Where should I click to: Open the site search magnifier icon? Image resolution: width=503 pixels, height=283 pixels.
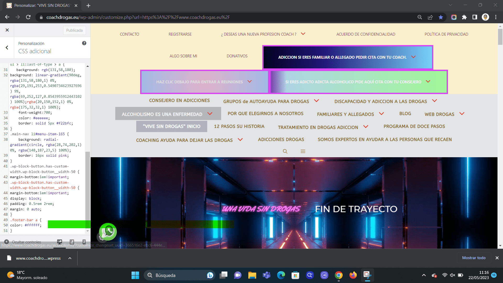(x=285, y=151)
